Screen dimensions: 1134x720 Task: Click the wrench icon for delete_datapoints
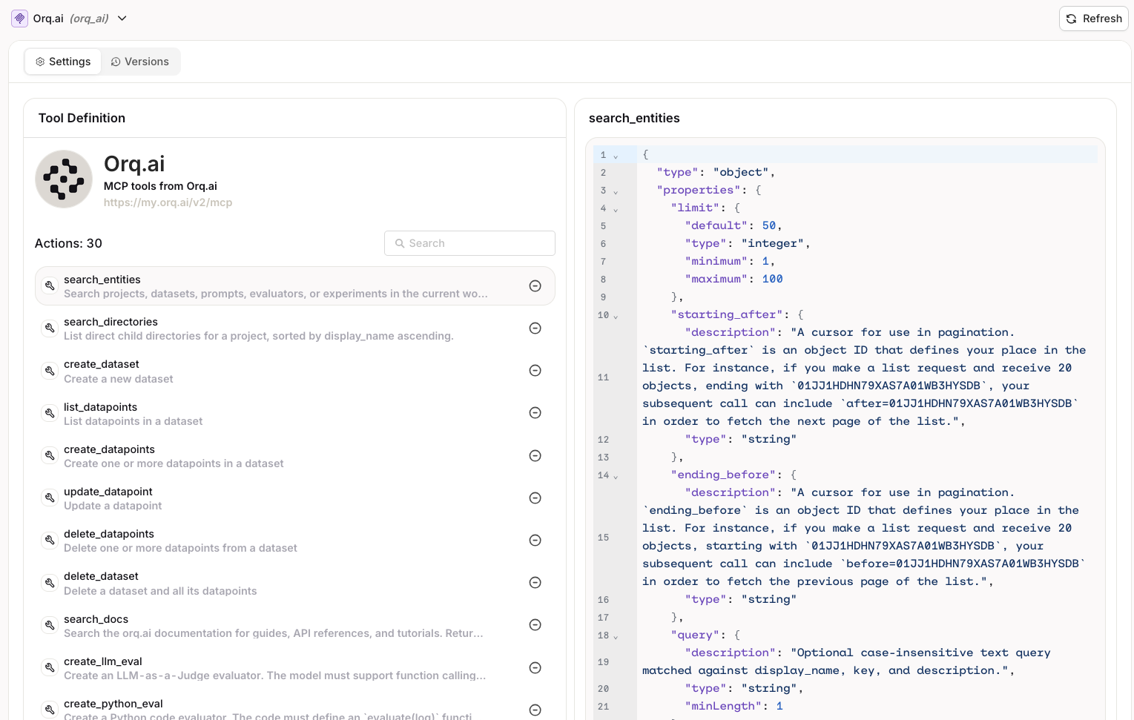click(50, 540)
